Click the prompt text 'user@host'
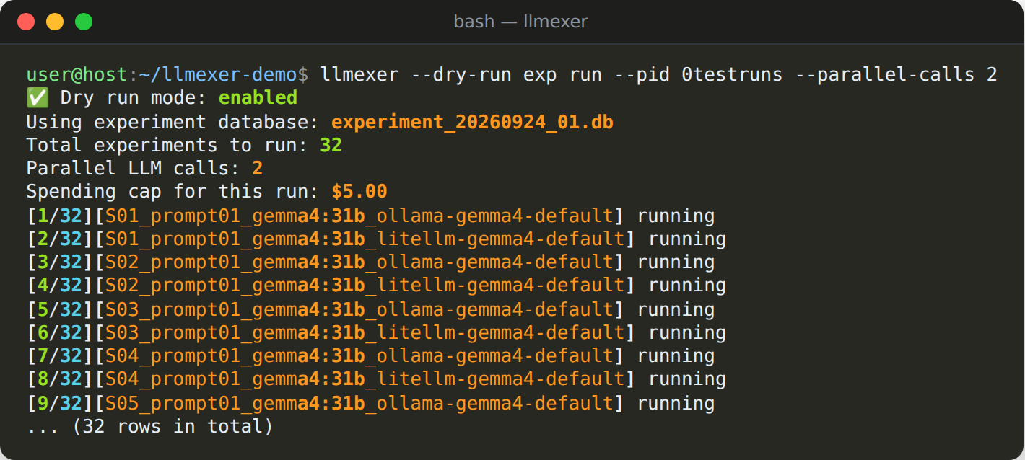 pos(77,74)
